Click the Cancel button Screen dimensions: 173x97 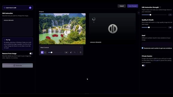click(122, 6)
